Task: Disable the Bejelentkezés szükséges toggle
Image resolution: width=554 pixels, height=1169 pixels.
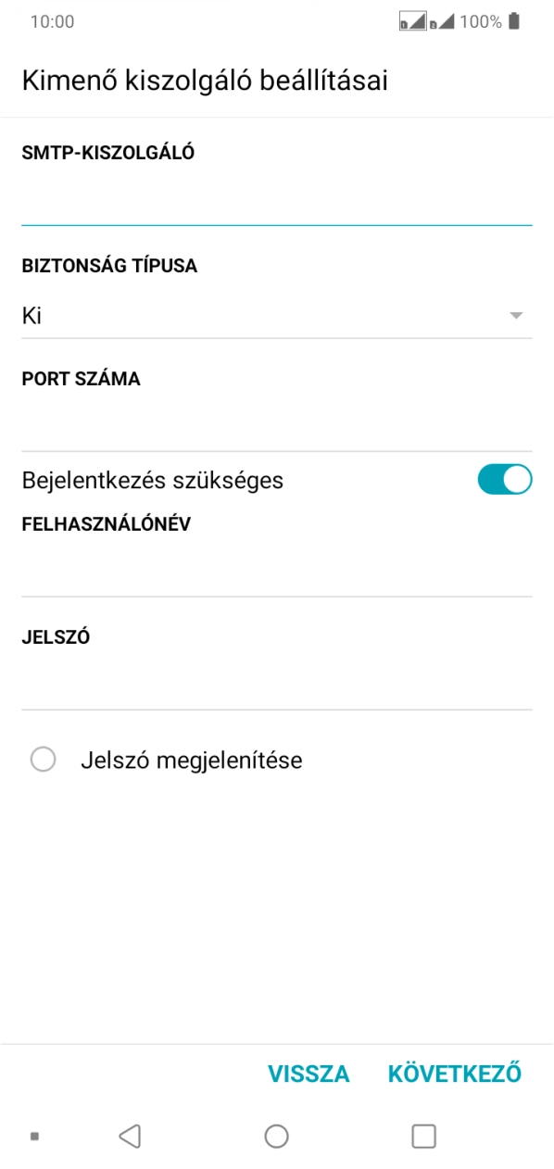Action: [505, 479]
